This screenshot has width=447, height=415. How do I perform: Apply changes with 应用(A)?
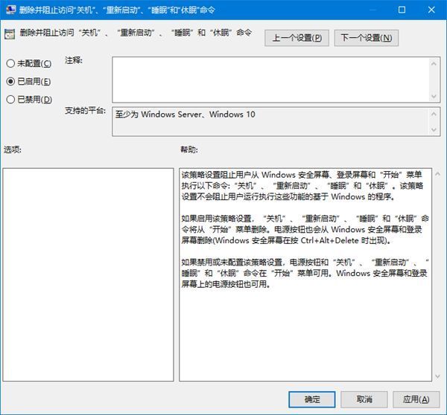pyautogui.click(x=416, y=399)
